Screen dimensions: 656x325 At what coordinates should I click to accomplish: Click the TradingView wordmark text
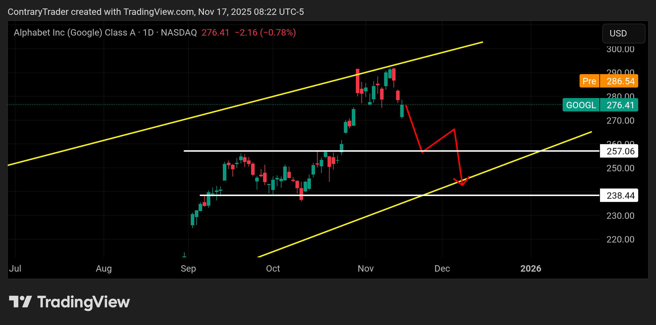(x=83, y=302)
